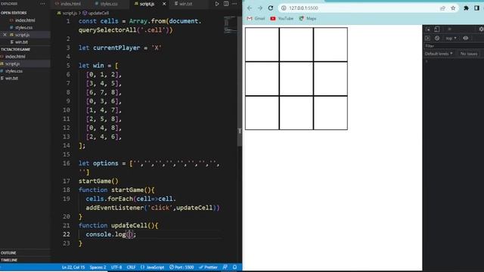The width and height of the screenshot is (484, 272).
Task: Open win.txt in TICTACTOEGAME folder
Action: (11, 79)
